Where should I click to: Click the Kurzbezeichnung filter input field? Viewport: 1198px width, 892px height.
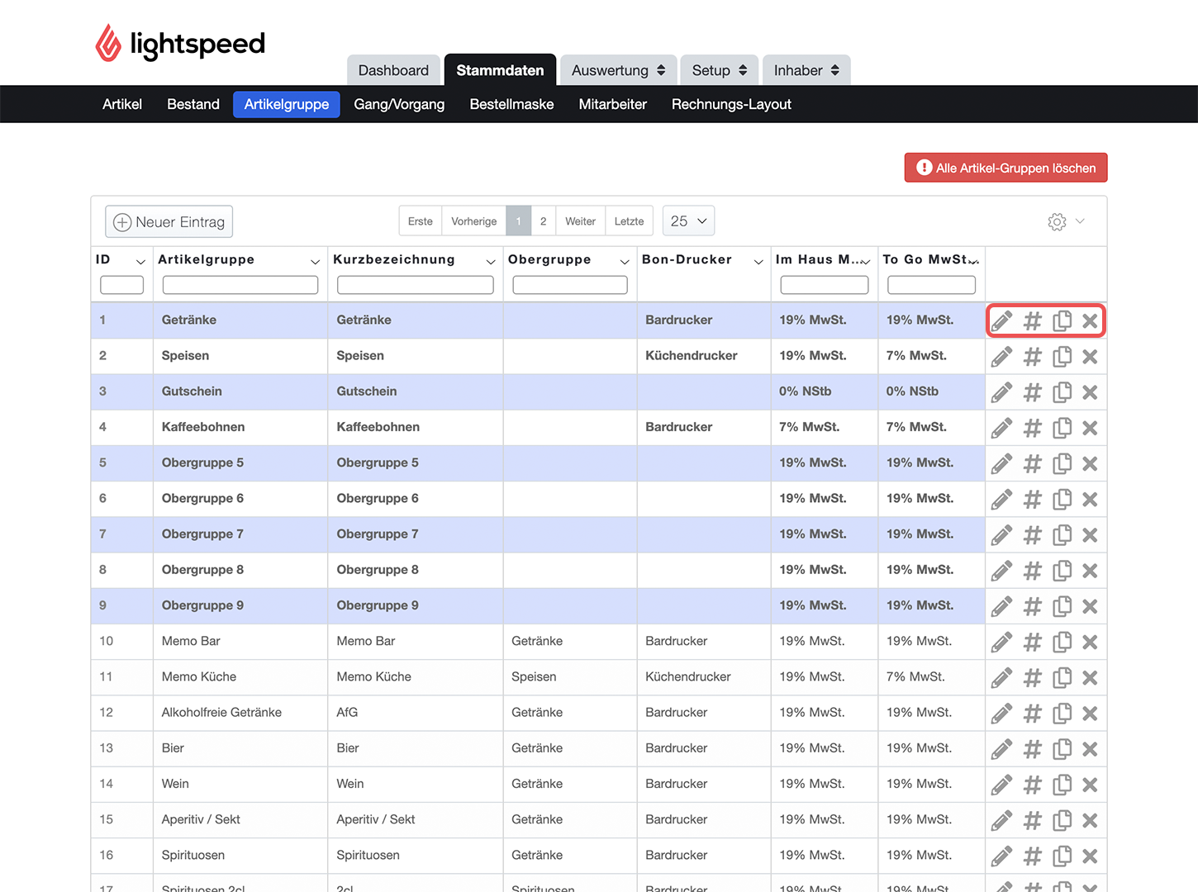(x=416, y=285)
